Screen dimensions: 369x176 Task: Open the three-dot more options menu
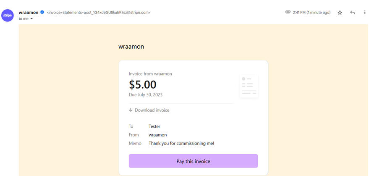point(364,13)
